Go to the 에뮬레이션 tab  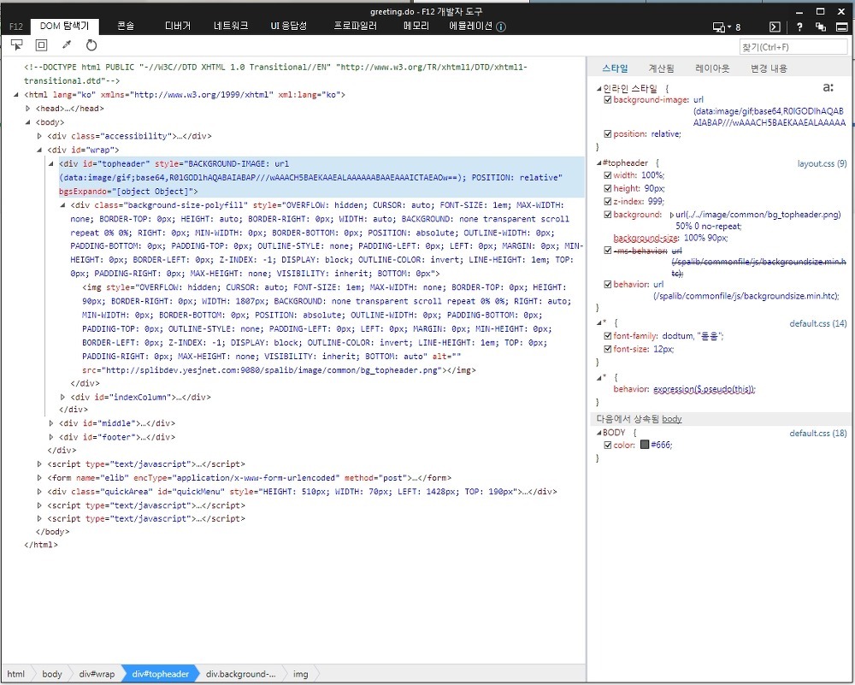click(x=470, y=26)
